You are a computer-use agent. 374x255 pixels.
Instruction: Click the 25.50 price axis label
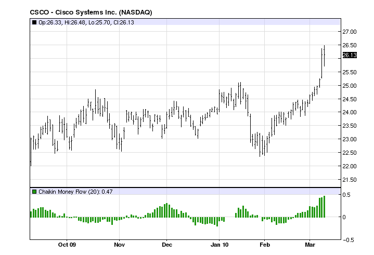point(350,72)
